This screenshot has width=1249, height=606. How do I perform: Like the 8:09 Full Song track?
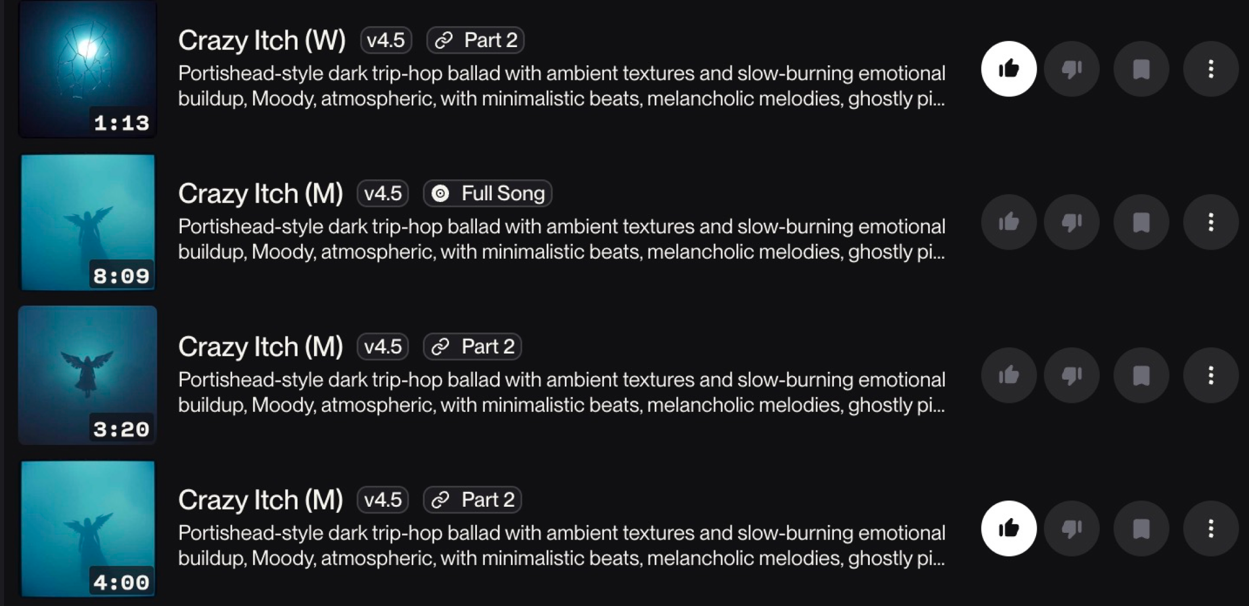1008,222
